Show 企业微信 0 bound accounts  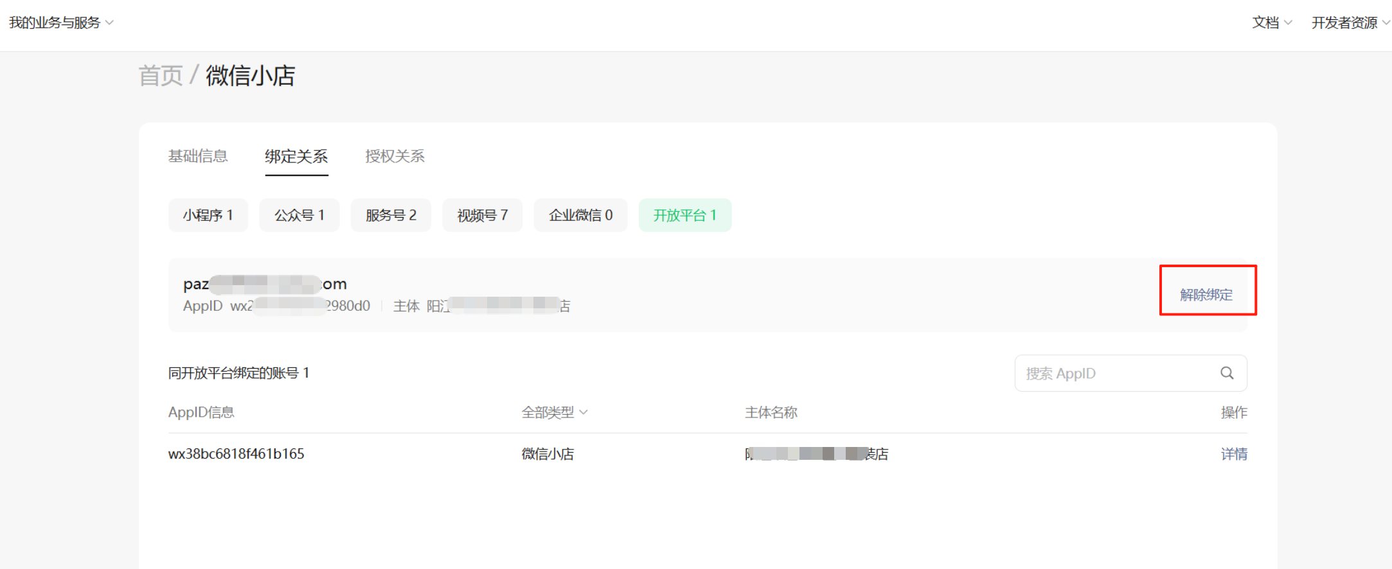tap(580, 215)
